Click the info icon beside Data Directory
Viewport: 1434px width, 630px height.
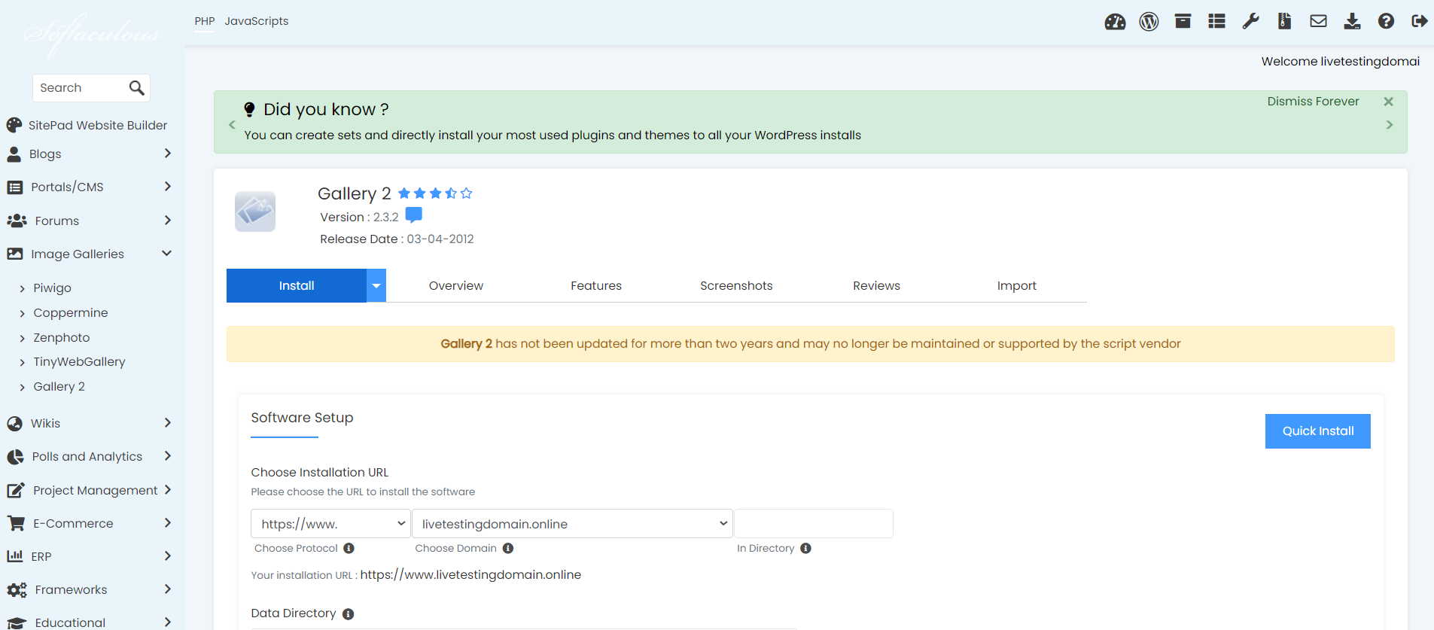coord(348,614)
